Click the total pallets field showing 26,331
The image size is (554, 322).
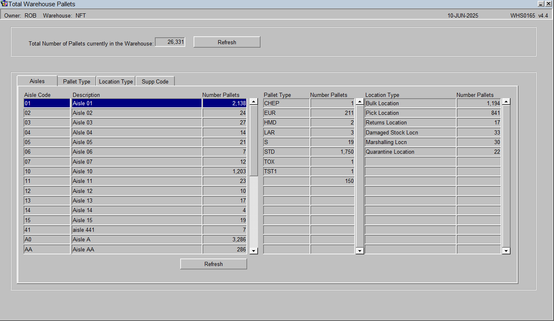tap(170, 42)
